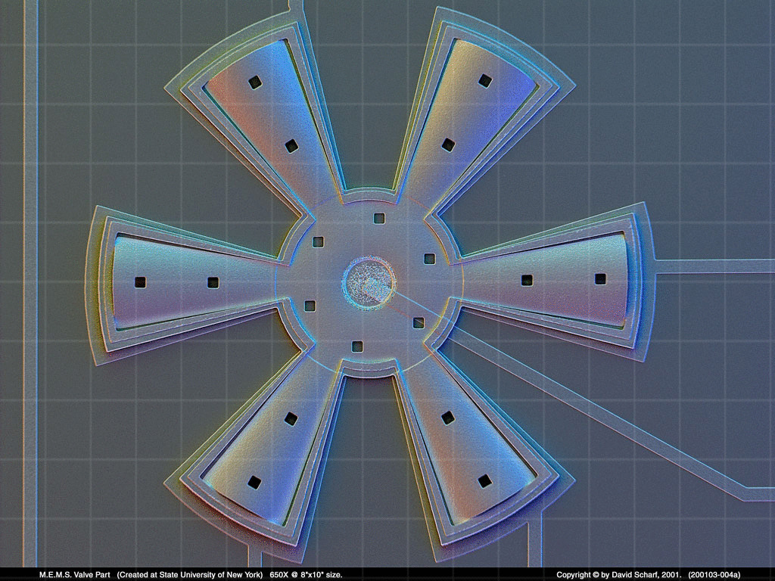Click "Copyright © by David Scharf, 2001." text
Screen dimensions: 775x581
pos(619,575)
